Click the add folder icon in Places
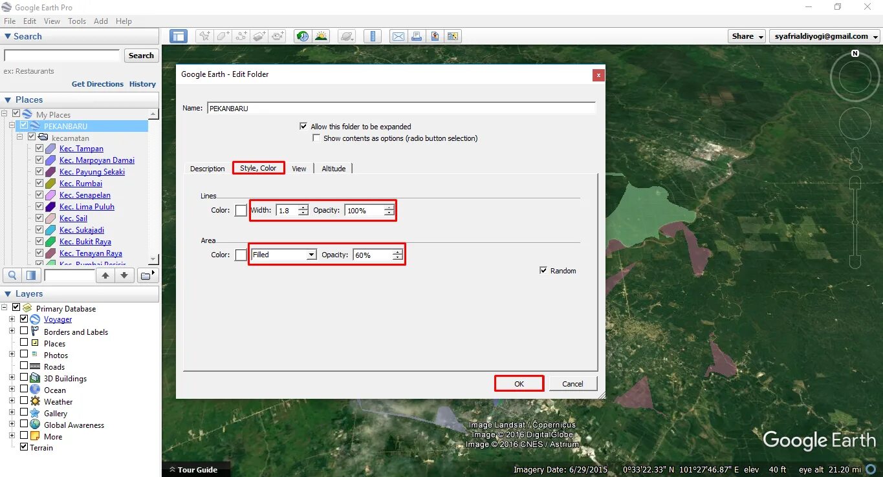The image size is (883, 477). point(147,275)
